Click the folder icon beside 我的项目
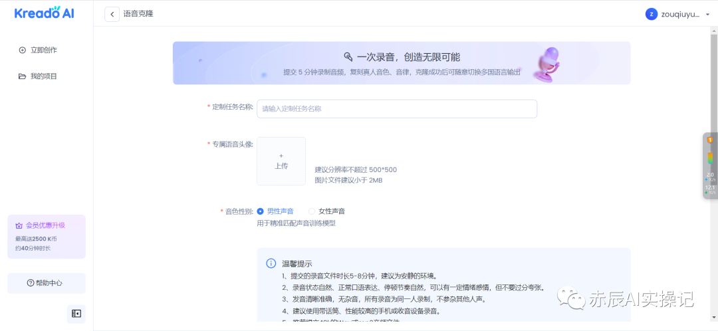718x331 pixels. [22, 76]
